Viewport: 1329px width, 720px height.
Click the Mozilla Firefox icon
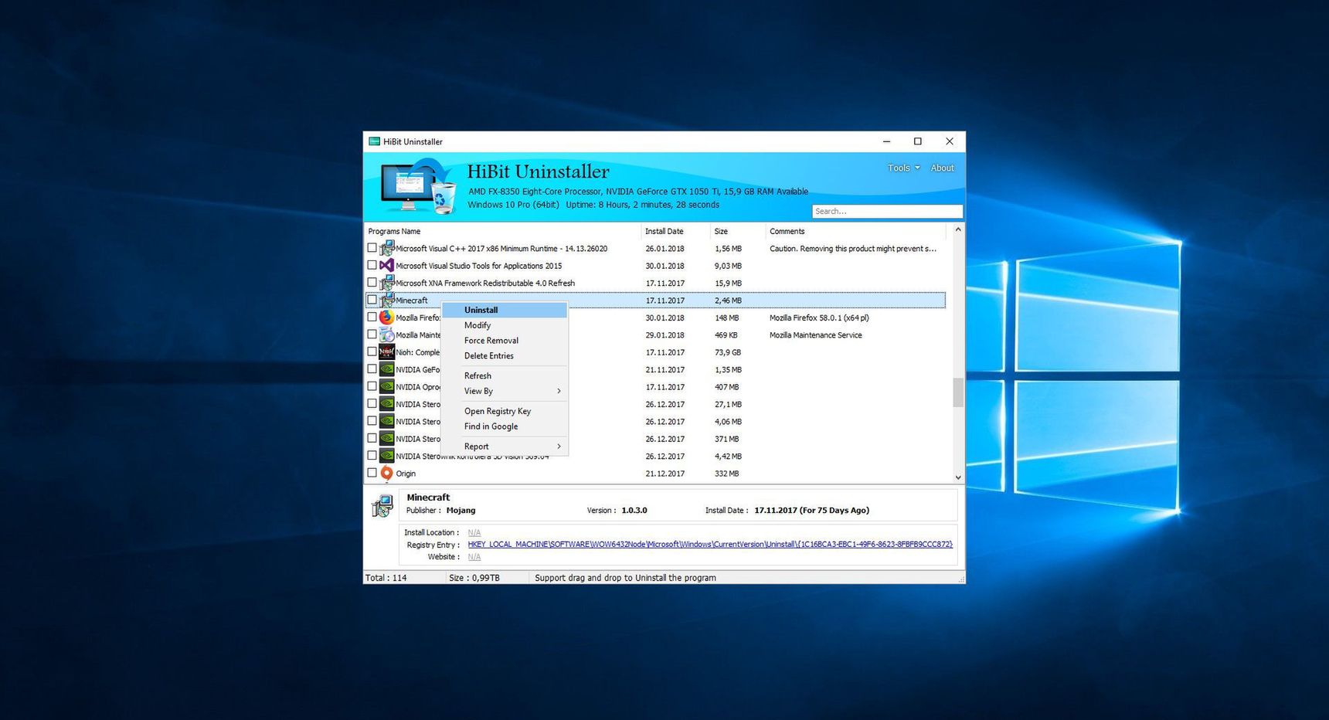pos(386,318)
